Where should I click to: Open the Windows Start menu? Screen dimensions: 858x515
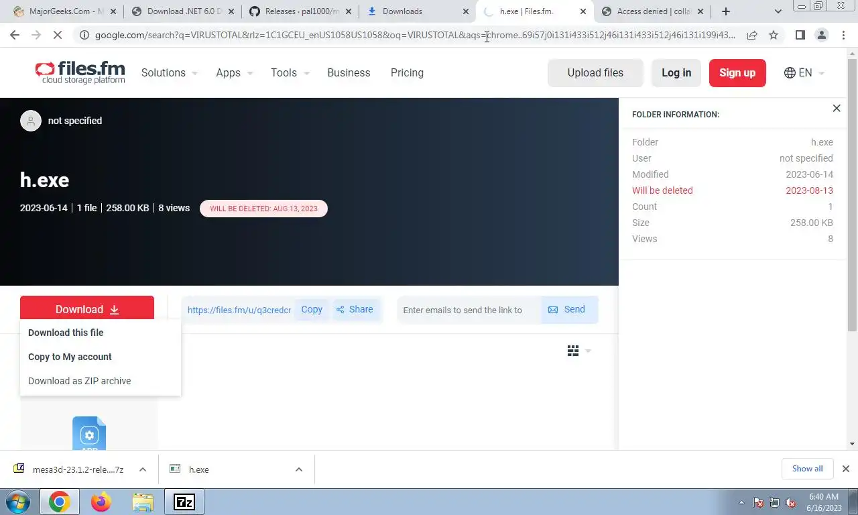coord(17,502)
